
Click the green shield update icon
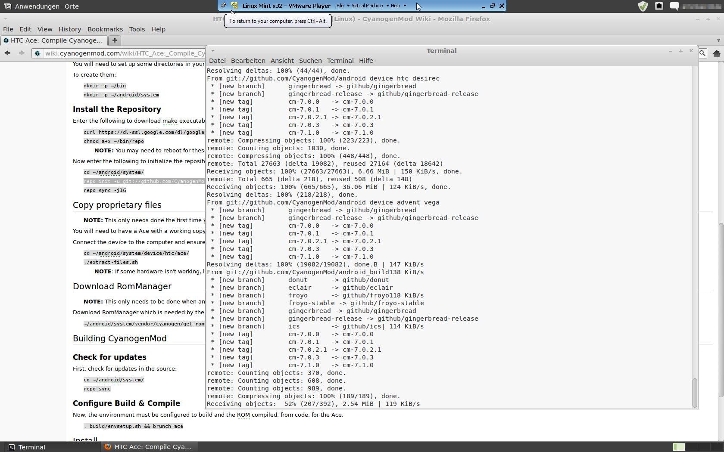[x=643, y=6]
